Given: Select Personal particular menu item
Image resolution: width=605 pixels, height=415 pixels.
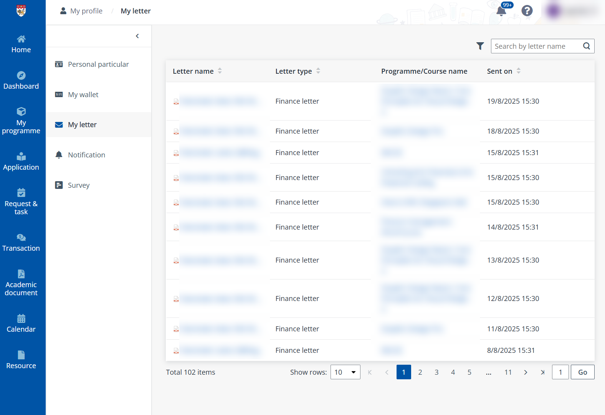Looking at the screenshot, I should coord(98,64).
